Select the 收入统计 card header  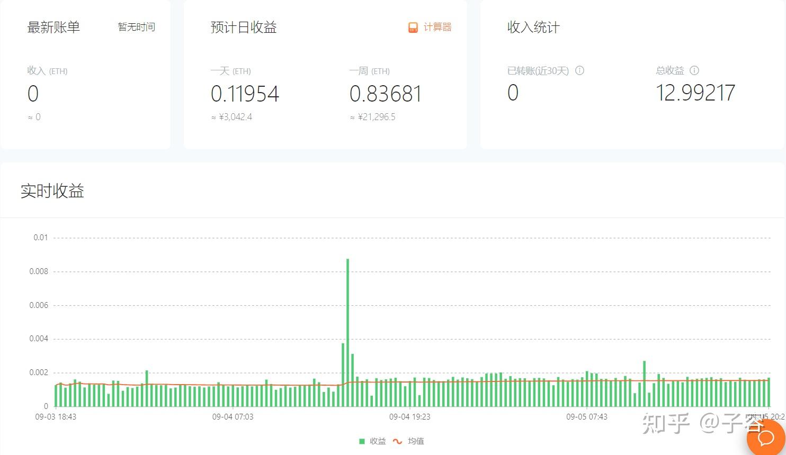[x=533, y=27]
